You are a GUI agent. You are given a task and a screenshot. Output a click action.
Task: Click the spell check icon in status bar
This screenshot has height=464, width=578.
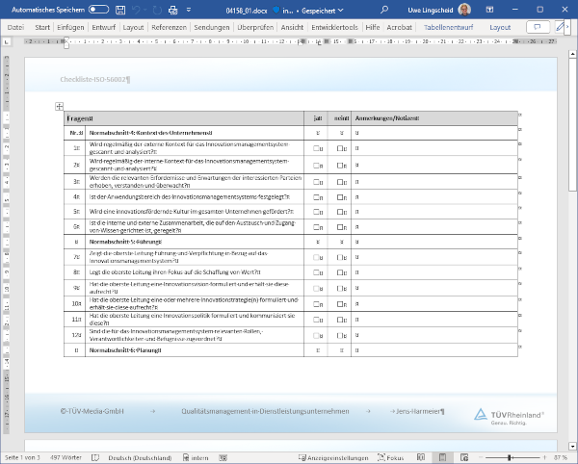97,456
